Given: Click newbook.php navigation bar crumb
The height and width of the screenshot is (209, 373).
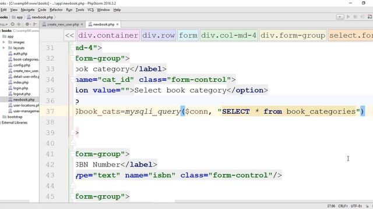Looking at the screenshot, I should (x=40, y=17).
